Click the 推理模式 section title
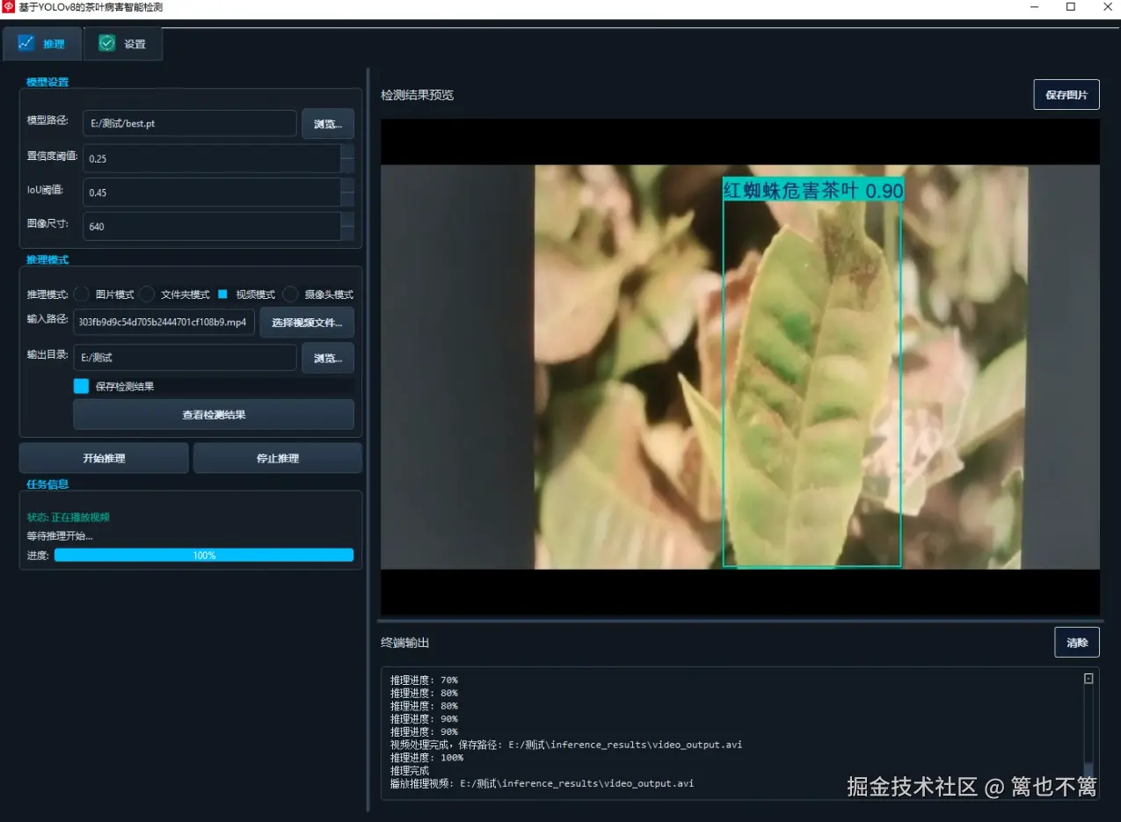Viewport: 1121px width, 822px height. (x=47, y=260)
